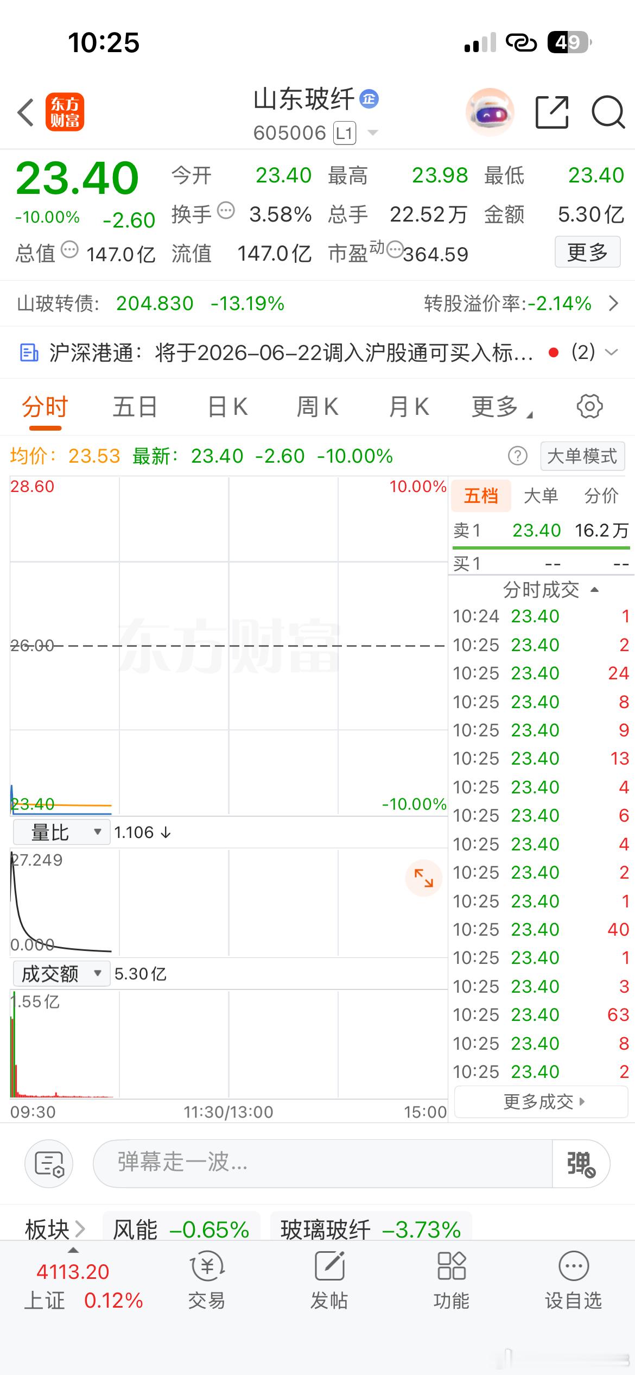Open 板块 sector link
This screenshot has height=1375, width=635.
click(55, 1228)
